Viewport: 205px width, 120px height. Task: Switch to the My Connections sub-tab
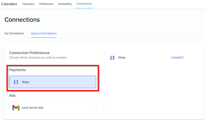(x=14, y=33)
